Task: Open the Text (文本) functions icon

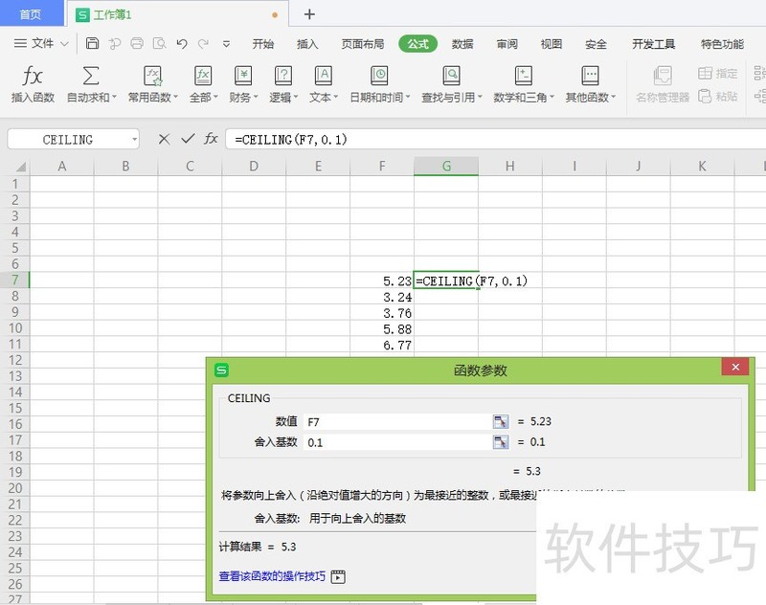Action: pyautogui.click(x=323, y=77)
